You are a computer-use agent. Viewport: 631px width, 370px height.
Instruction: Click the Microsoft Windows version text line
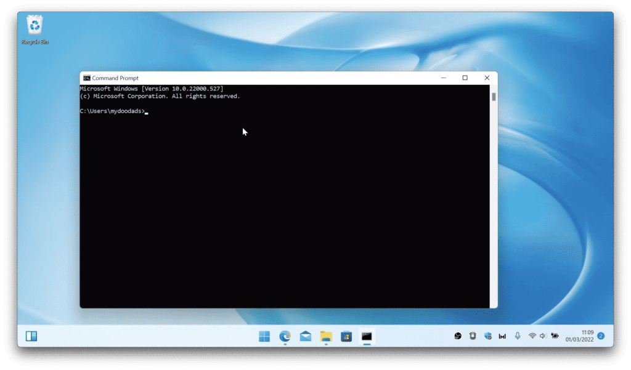click(152, 89)
